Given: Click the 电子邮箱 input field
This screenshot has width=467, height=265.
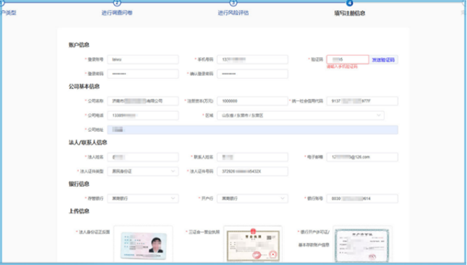Looking at the screenshot, I should (362, 157).
